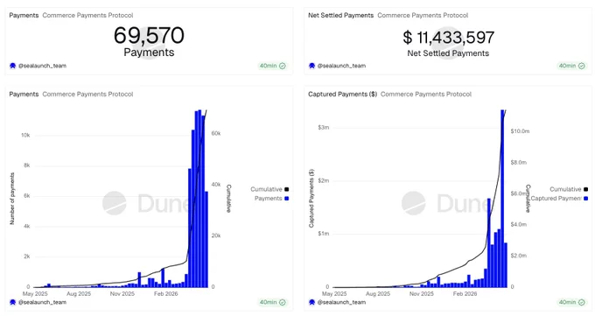Toggle Payments series in Payments chart legend
This screenshot has height=316, width=595.
coord(271,198)
